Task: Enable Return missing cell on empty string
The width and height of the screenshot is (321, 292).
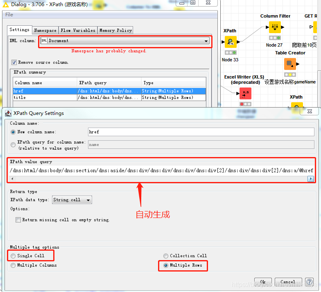Action: (18, 220)
